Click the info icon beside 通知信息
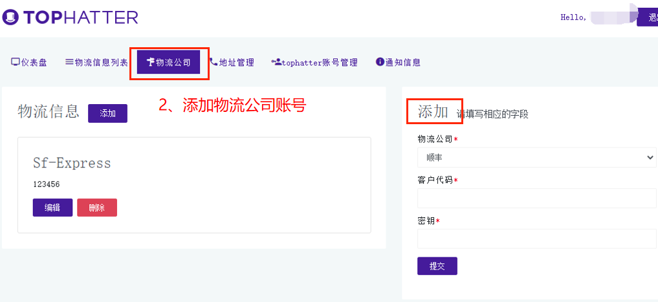The width and height of the screenshot is (658, 302). [x=380, y=62]
